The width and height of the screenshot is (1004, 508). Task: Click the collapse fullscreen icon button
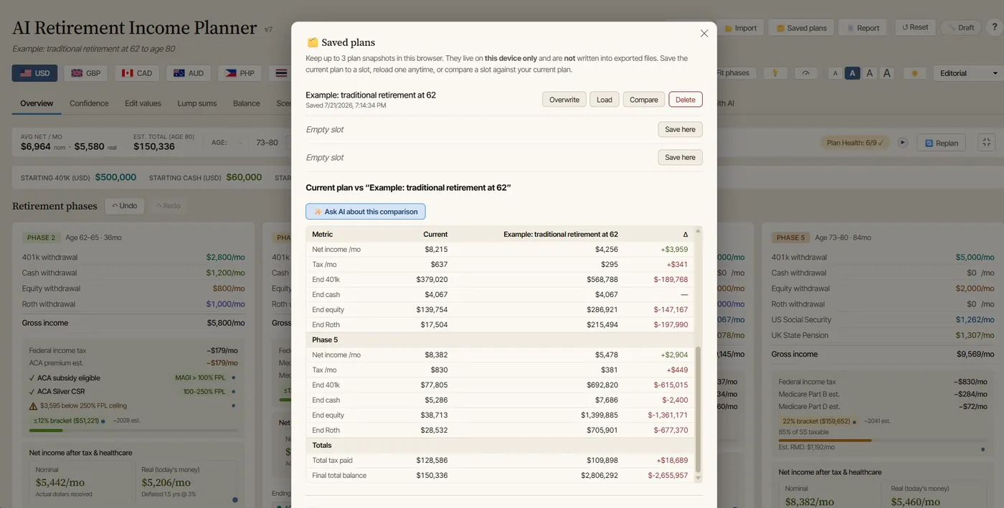click(x=986, y=143)
